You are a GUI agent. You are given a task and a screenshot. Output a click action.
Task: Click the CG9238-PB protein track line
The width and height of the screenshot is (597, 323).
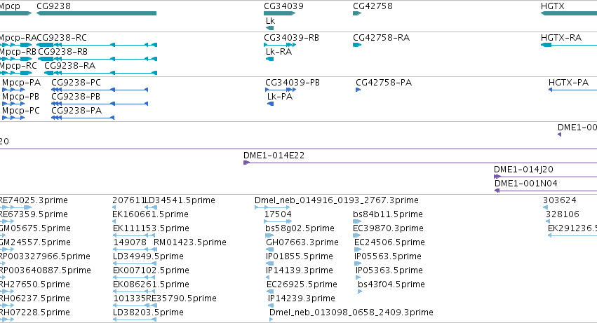click(x=100, y=104)
